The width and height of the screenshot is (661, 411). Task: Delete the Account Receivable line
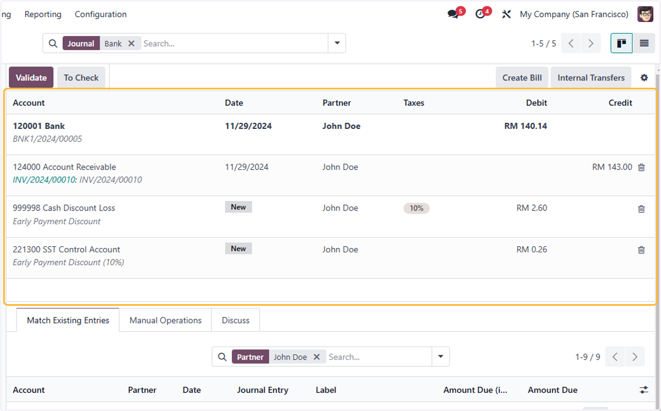641,167
